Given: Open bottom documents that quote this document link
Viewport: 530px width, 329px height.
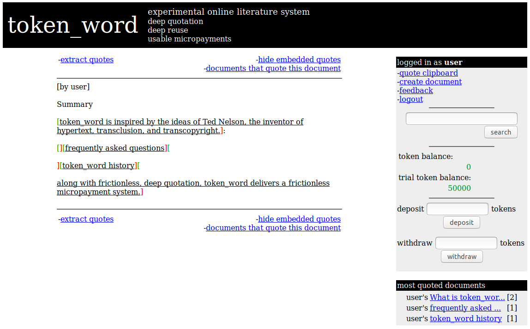Looking at the screenshot, I should pos(273,228).
